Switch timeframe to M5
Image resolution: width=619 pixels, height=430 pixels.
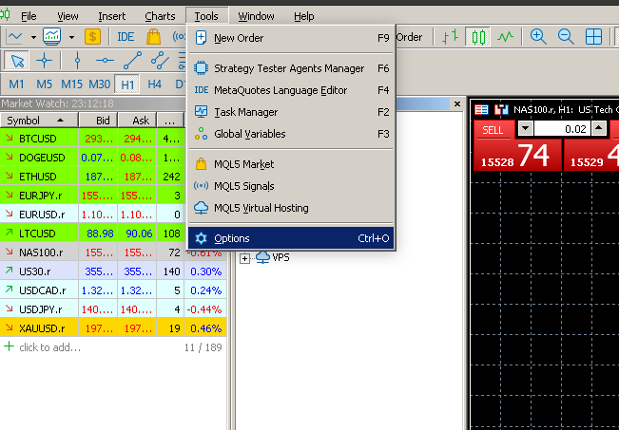click(44, 84)
